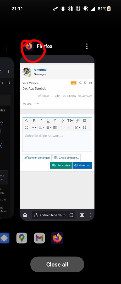Screen dimensions: 121x284
Task: Open the text alignment dropdown
Action: (41, 128)
